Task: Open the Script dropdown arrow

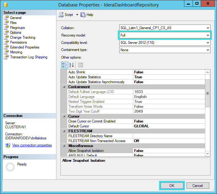Action: pos(77,15)
